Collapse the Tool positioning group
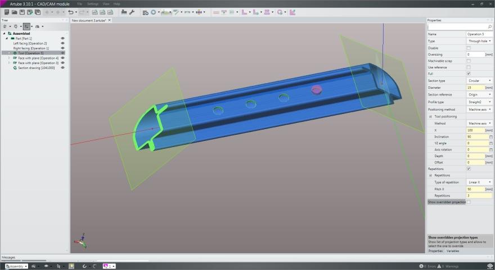Image resolution: width=495 pixels, height=270 pixels. coord(430,116)
